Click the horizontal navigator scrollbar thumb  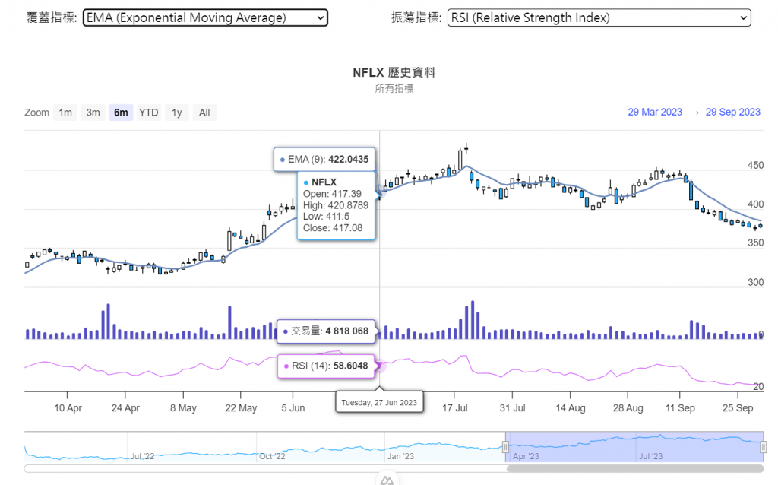(x=635, y=468)
